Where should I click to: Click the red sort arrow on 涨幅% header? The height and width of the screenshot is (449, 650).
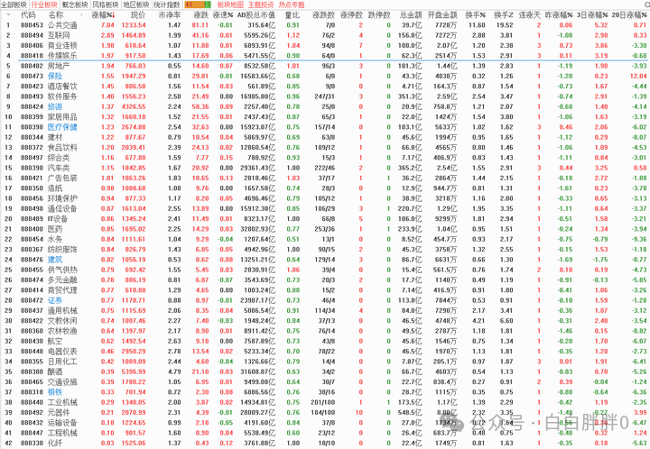tap(113, 15)
